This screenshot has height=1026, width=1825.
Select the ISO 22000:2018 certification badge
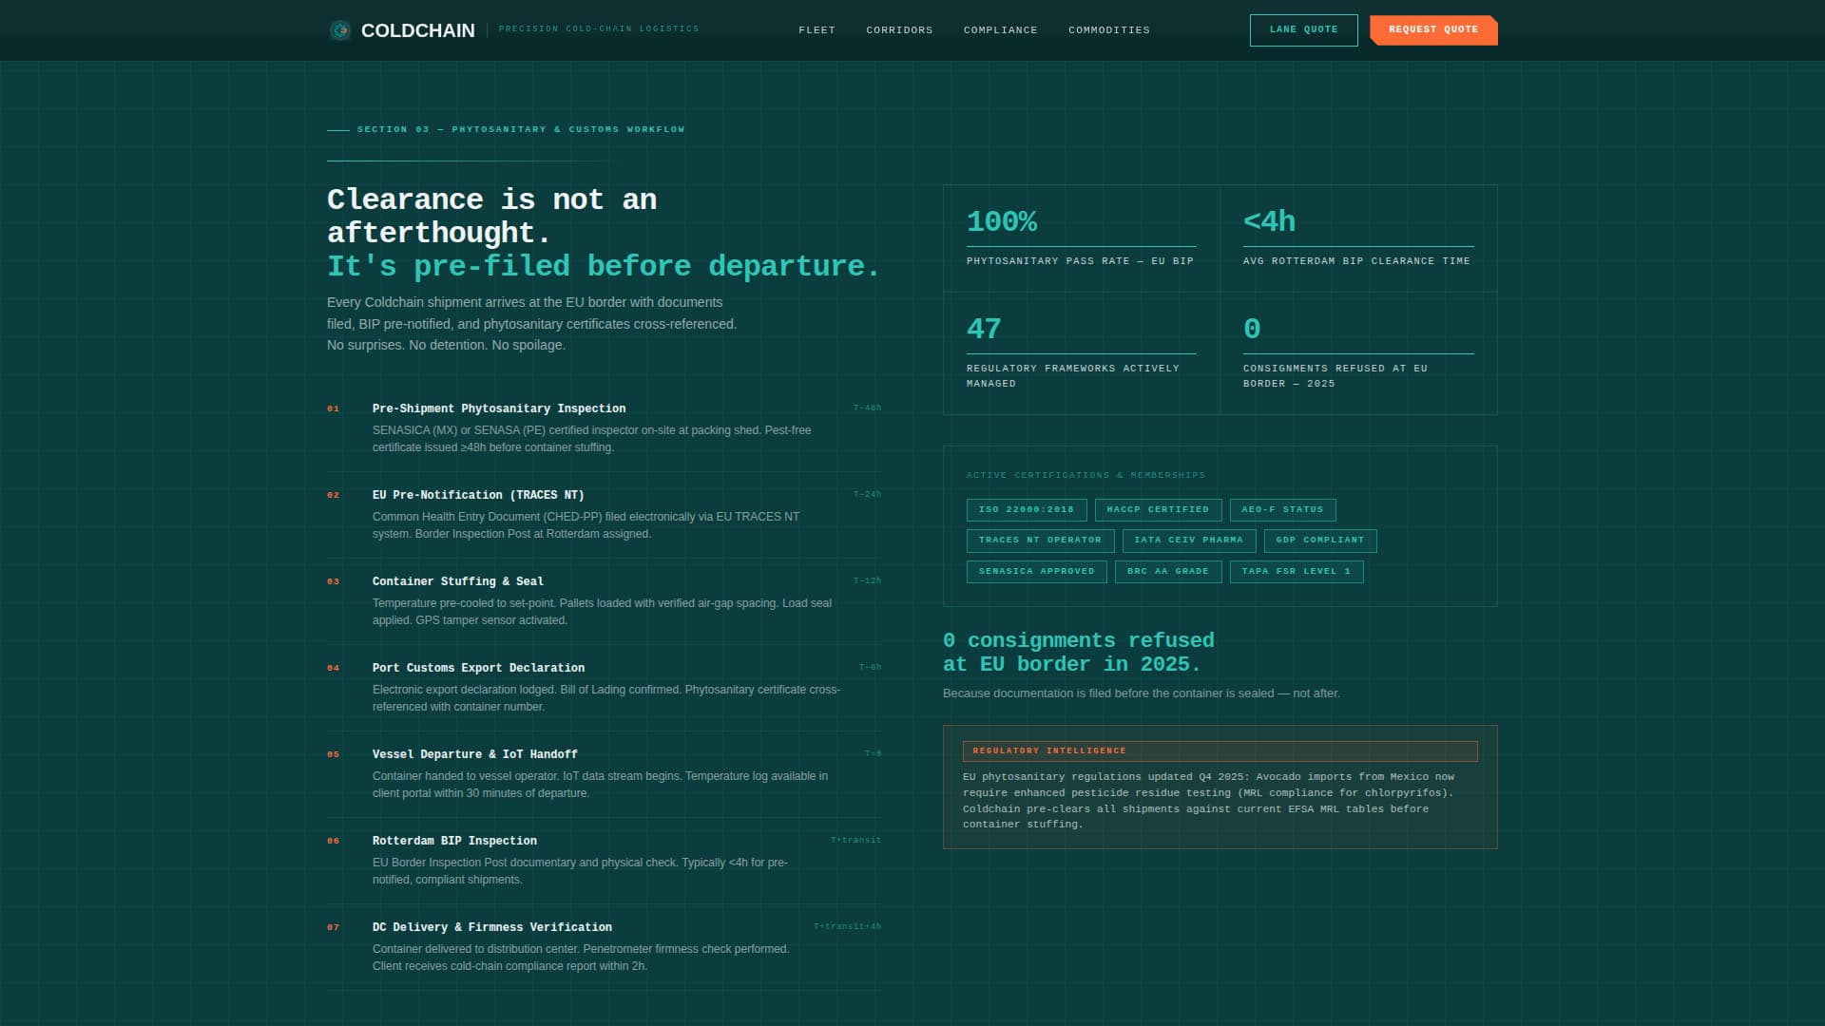tap(1026, 510)
